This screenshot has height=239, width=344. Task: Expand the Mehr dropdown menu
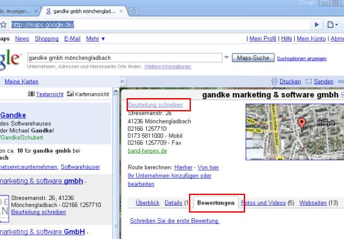pos(95,38)
